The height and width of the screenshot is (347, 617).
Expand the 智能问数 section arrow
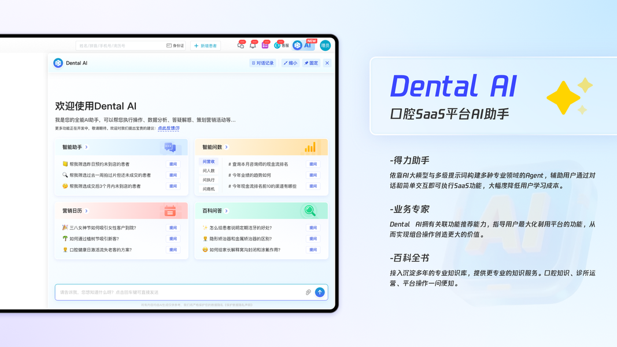227,147
